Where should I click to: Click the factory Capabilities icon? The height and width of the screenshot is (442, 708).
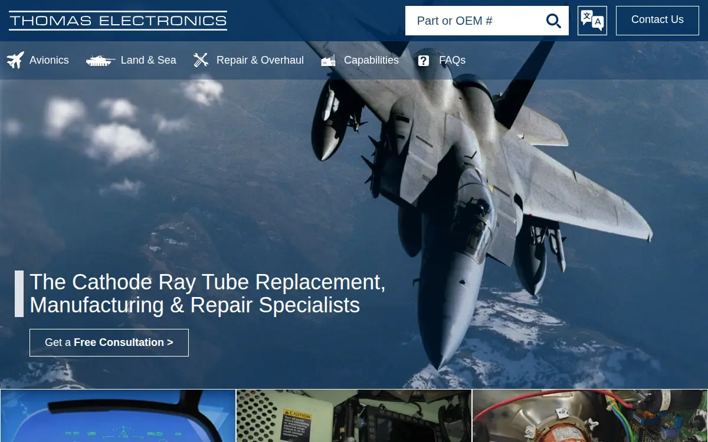click(x=329, y=60)
